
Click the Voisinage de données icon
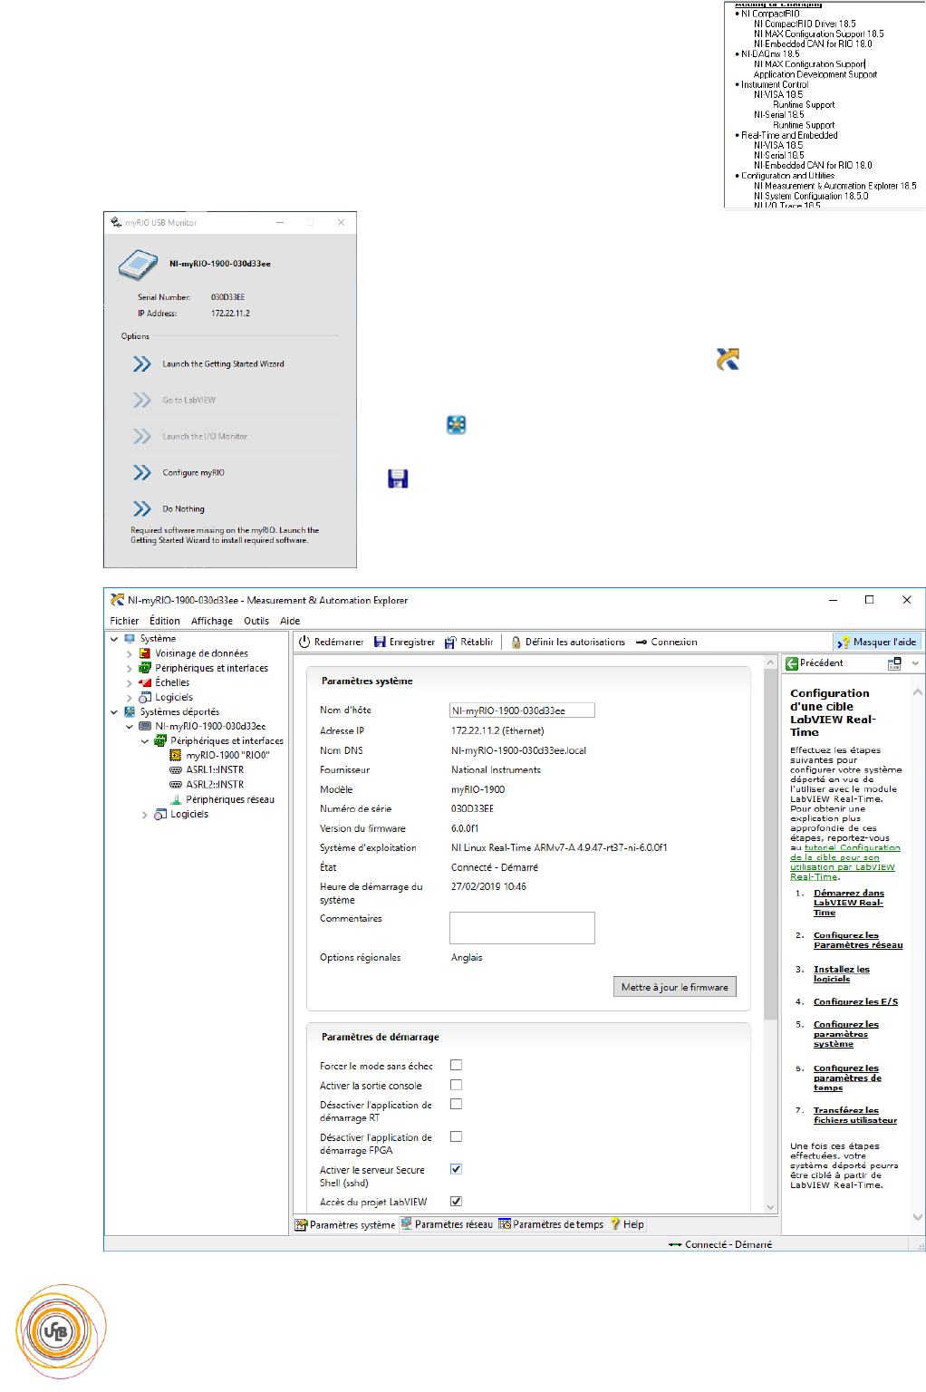click(145, 653)
